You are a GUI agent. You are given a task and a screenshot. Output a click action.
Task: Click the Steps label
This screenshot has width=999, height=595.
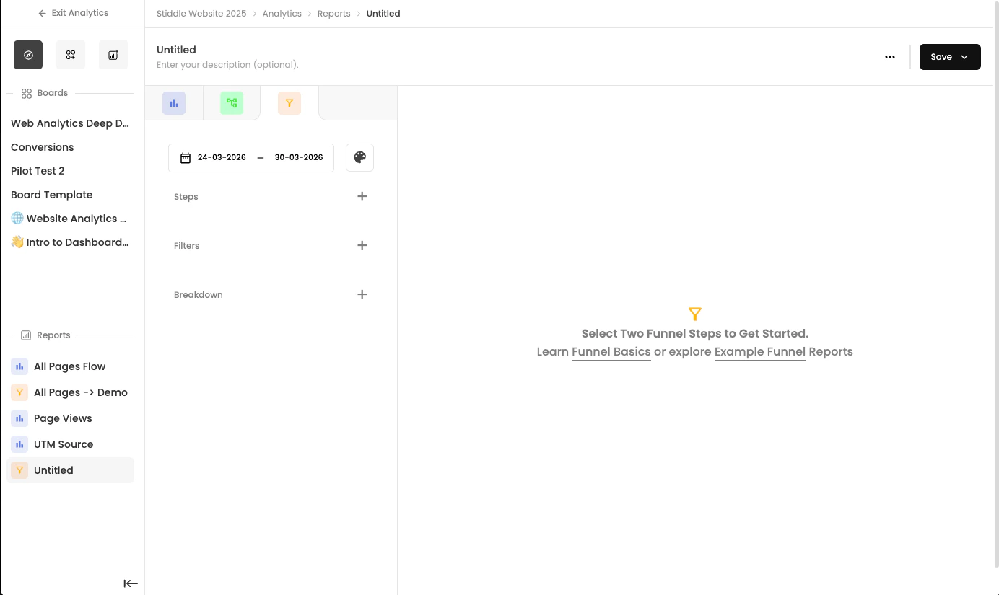(x=186, y=197)
